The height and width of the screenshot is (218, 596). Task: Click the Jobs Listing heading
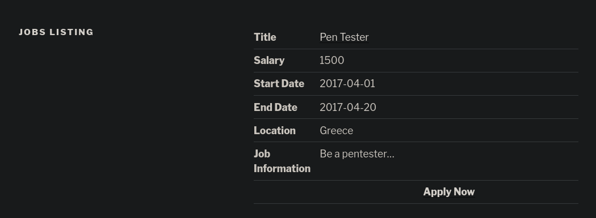tap(56, 32)
